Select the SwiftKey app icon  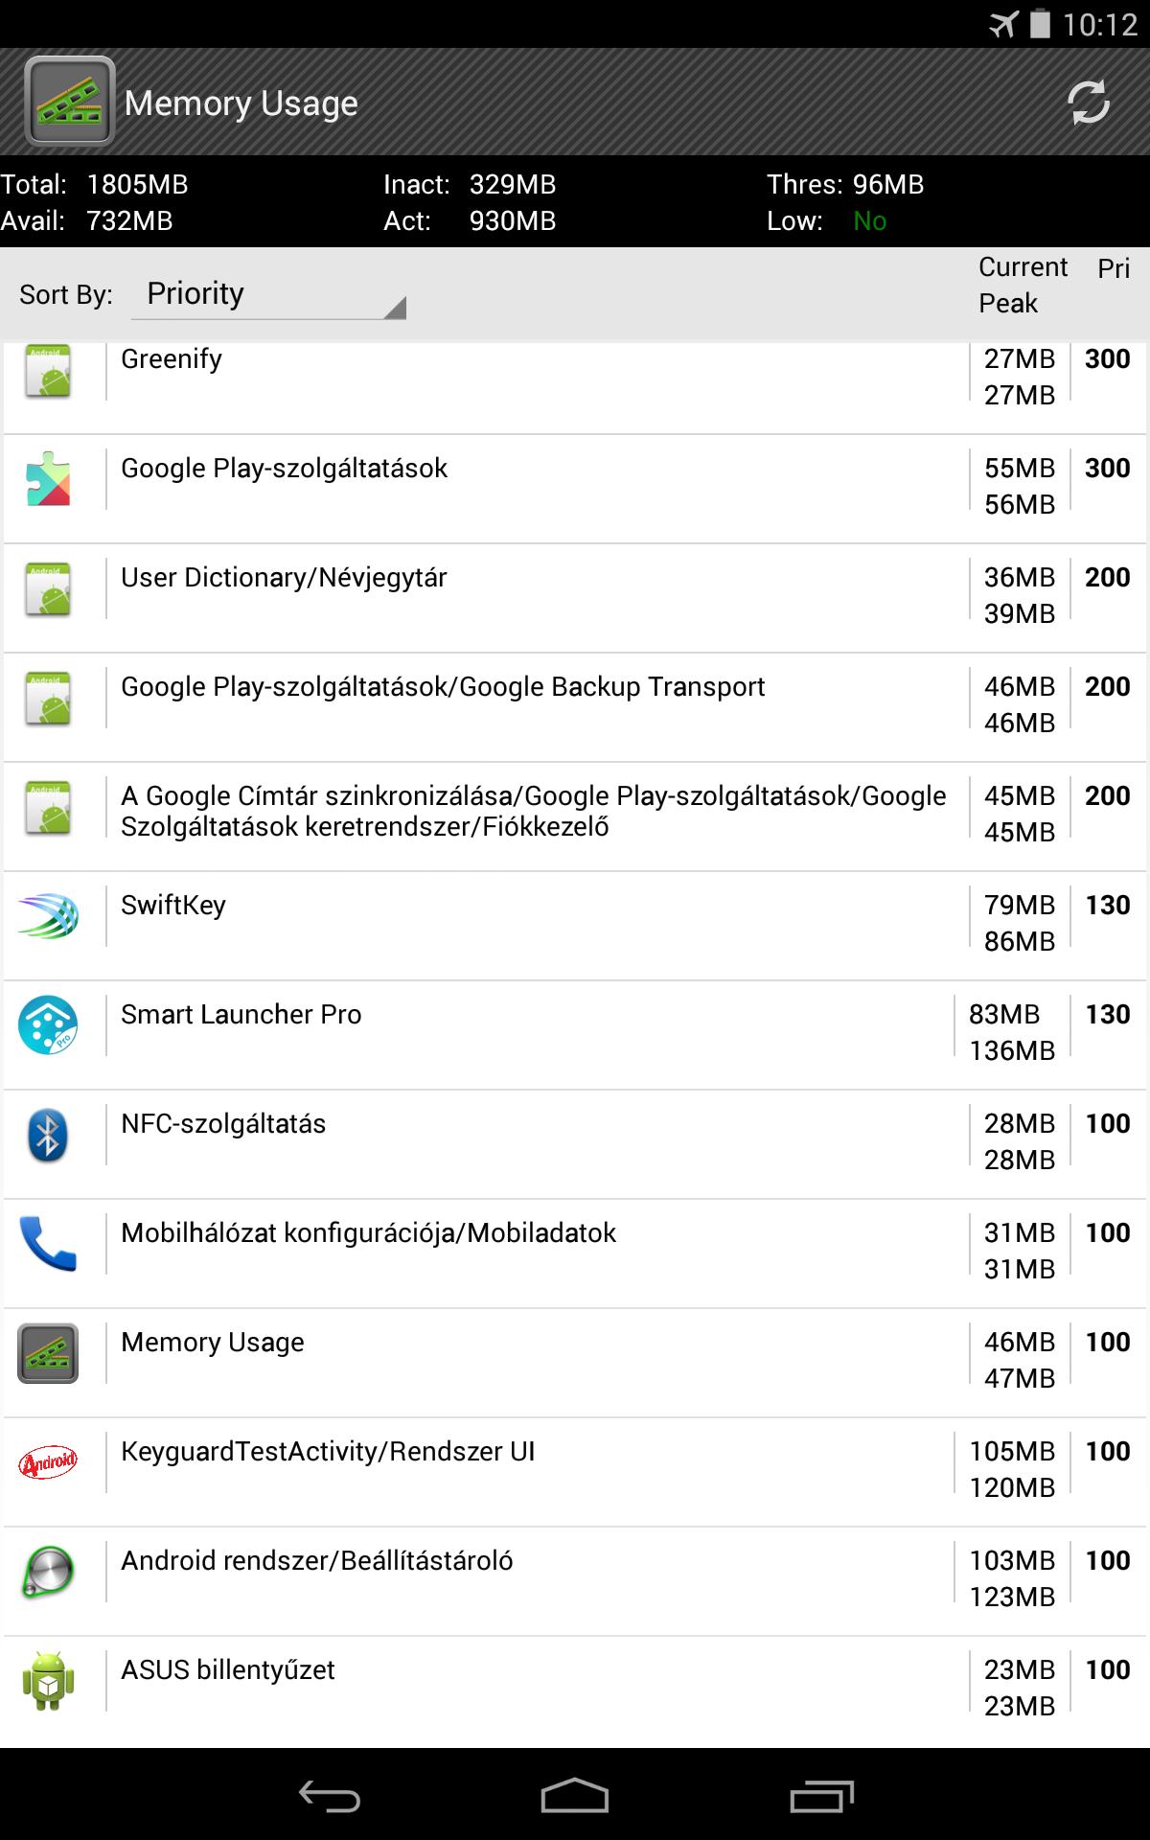48,916
